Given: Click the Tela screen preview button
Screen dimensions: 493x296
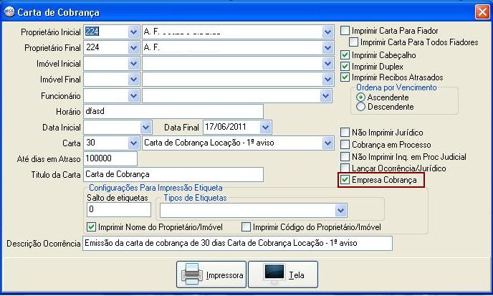Looking at the screenshot, I should pyautogui.click(x=289, y=274).
